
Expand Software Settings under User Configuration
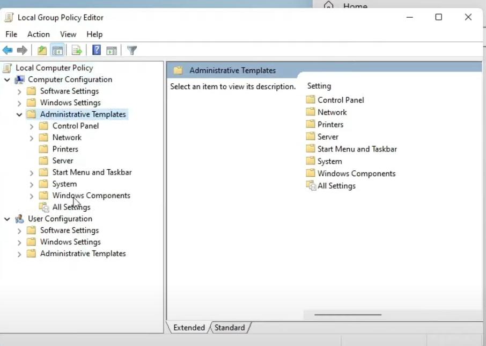19,231
